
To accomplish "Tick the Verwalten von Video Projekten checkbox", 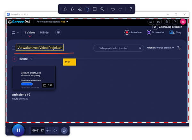I will coord(13,48).
